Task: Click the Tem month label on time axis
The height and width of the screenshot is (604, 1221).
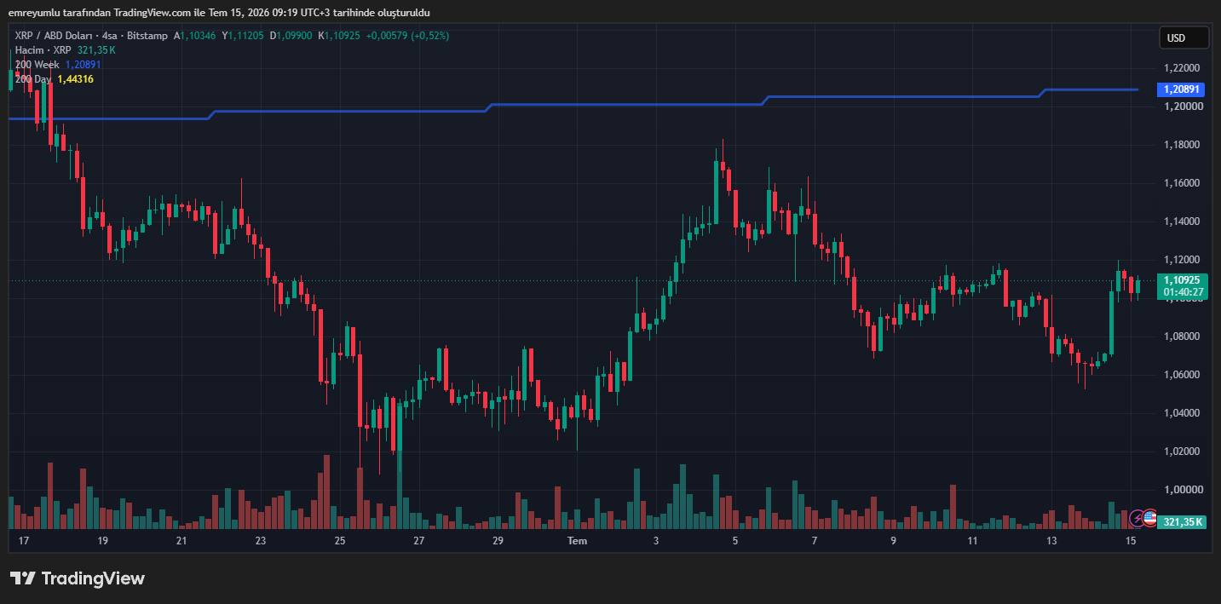Action: (578, 541)
